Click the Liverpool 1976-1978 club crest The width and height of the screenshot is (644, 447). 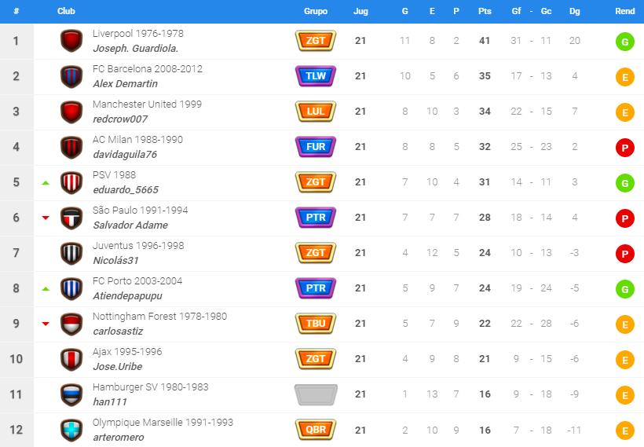pos(71,41)
